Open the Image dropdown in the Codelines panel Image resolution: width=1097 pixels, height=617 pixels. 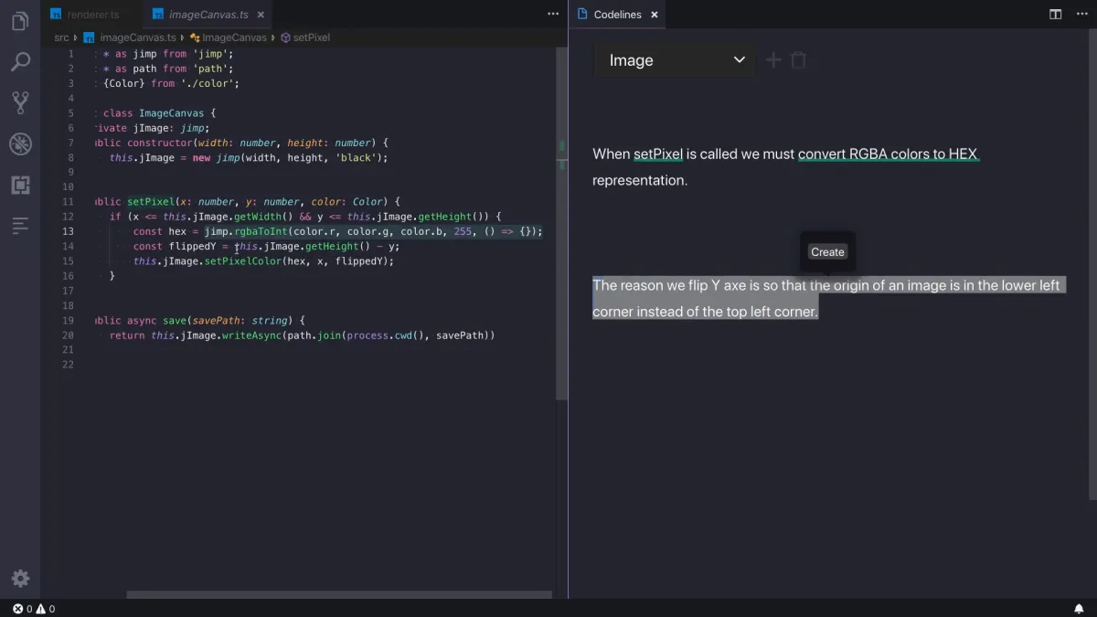(674, 59)
